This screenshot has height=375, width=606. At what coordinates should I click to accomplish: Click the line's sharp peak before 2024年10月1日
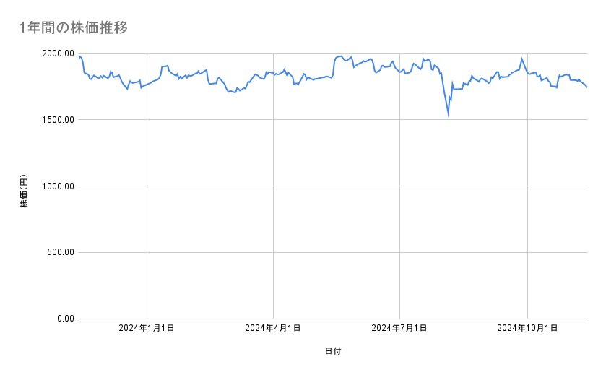521,59
